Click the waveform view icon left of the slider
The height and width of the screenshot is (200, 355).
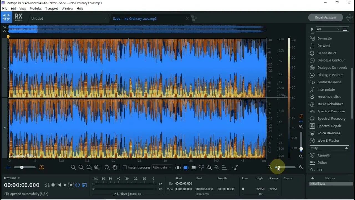pos(8,167)
